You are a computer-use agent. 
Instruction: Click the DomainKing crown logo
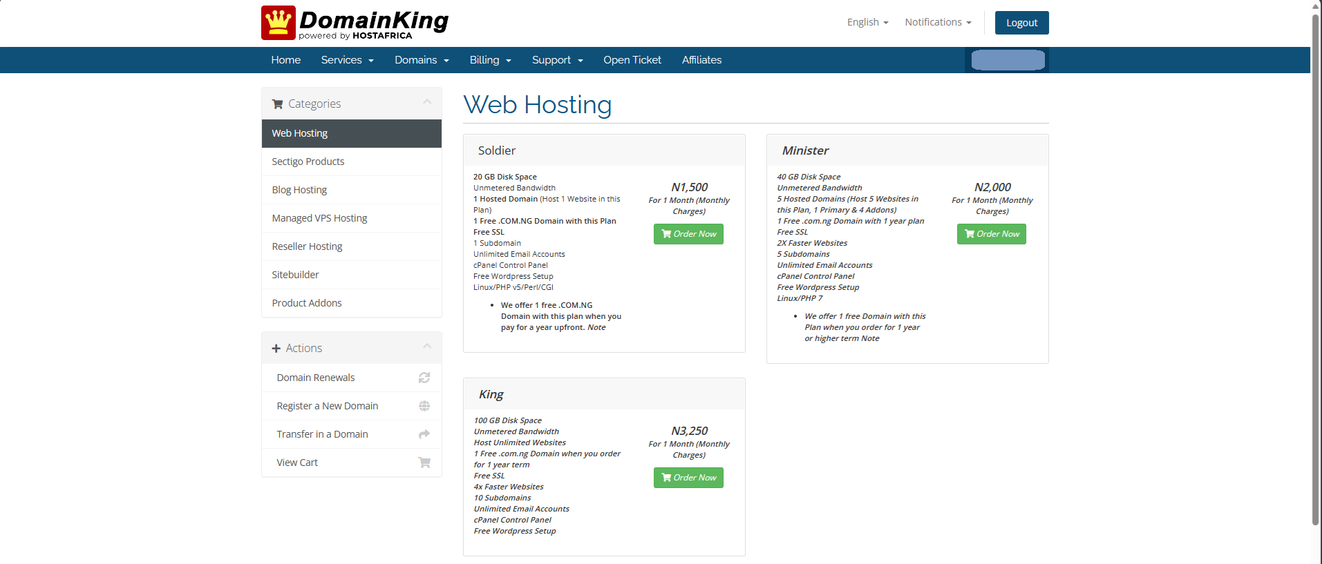(278, 23)
